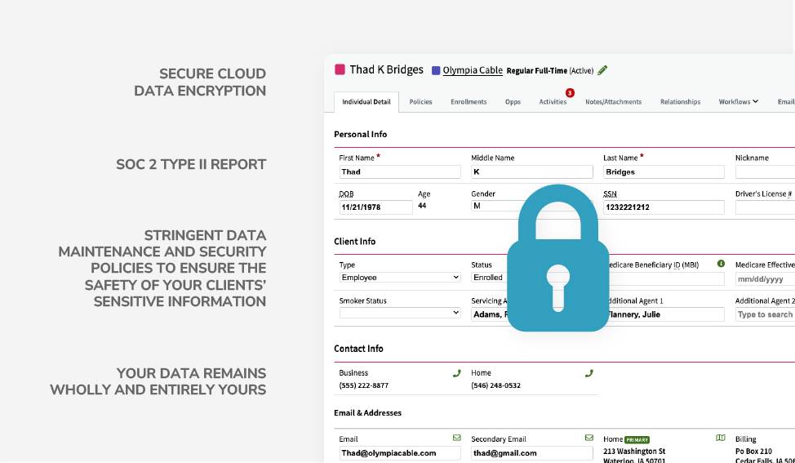
Task: Click the red Activities notification badge
Action: tap(570, 93)
